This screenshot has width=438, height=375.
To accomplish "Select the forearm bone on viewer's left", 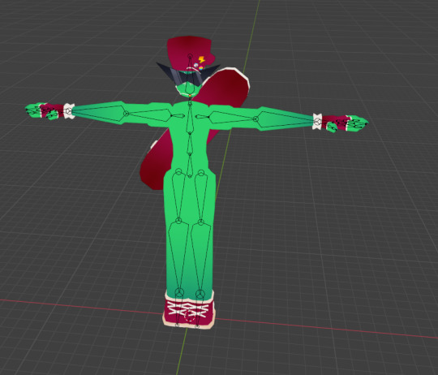I will (x=98, y=114).
